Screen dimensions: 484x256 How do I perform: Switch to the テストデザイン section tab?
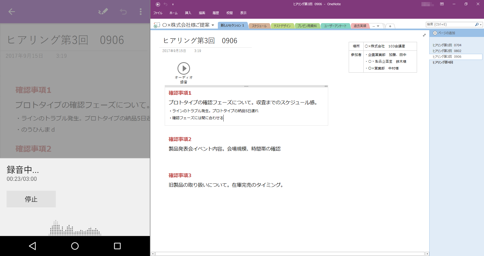[283, 26]
